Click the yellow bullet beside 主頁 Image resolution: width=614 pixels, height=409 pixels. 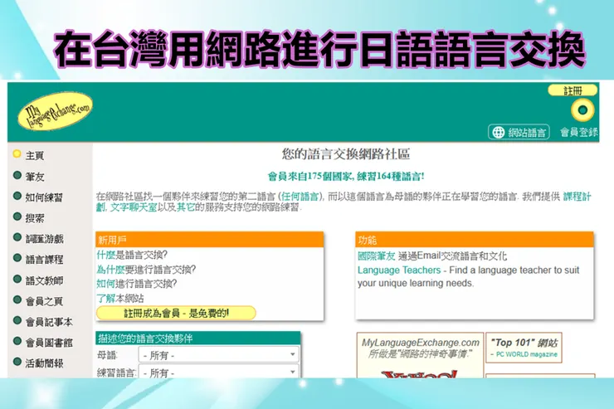(x=17, y=153)
